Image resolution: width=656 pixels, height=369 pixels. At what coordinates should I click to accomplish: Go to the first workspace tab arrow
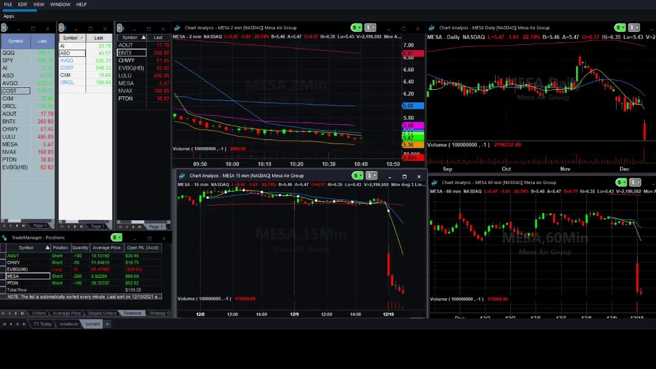coord(4,324)
